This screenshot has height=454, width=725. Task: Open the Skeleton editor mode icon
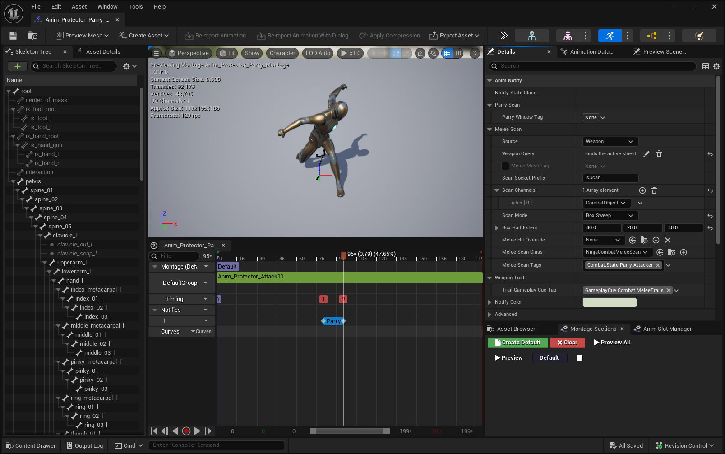(x=531, y=36)
